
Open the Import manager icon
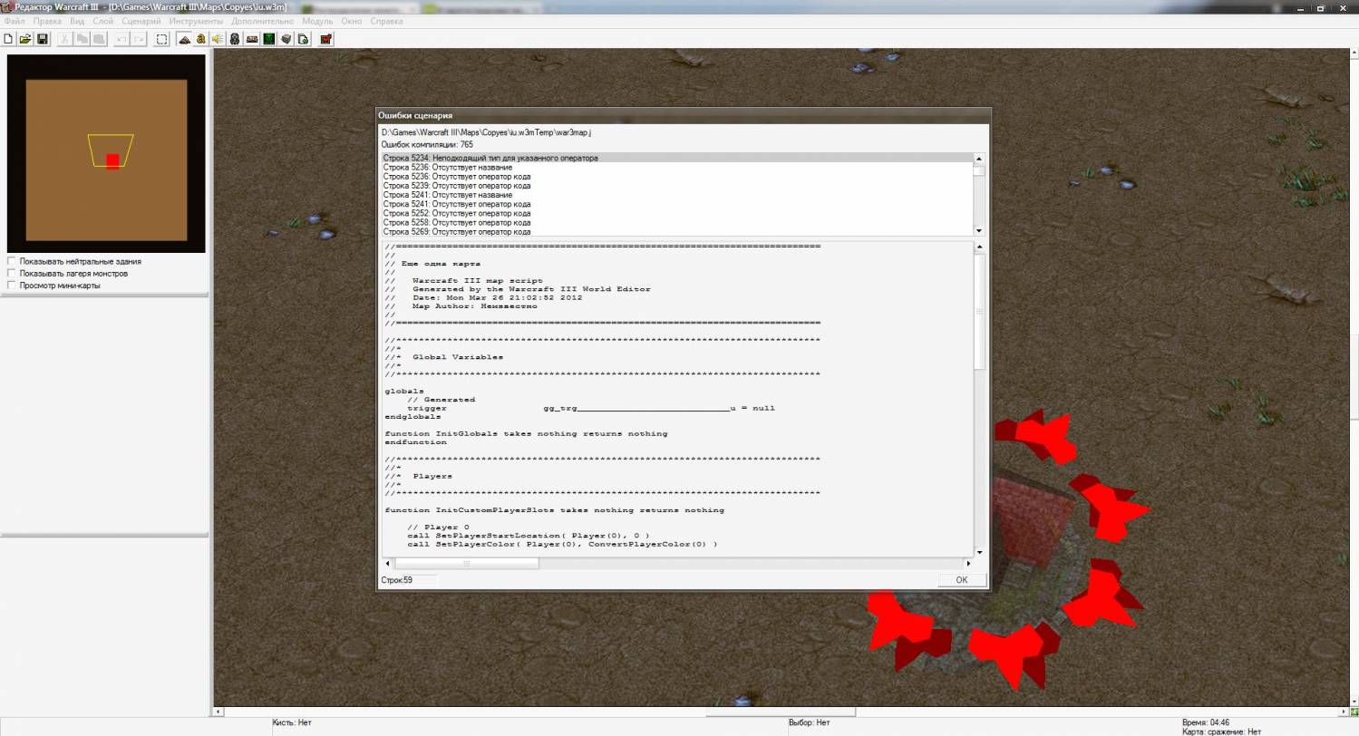pos(304,39)
